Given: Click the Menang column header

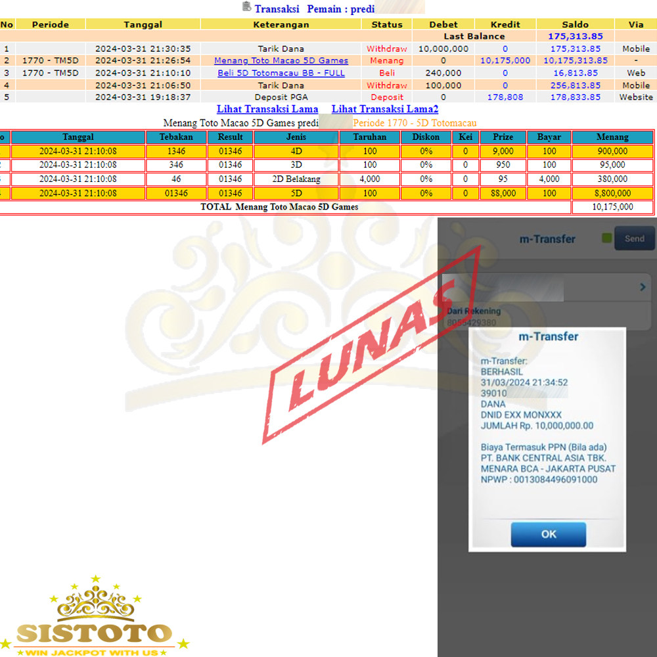Looking at the screenshot, I should click(612, 137).
